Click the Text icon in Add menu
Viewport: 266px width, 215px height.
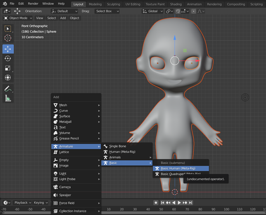tap(55, 127)
